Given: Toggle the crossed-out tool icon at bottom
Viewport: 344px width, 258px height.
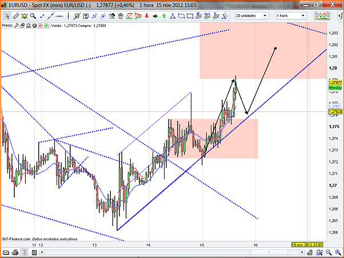Looking at the screenshot, I should pos(25,253).
